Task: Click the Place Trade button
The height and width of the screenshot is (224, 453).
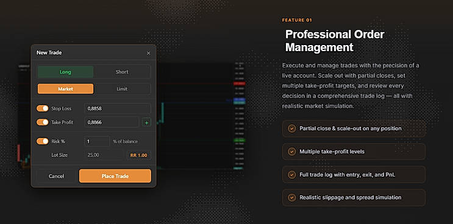Action: pyautogui.click(x=115, y=176)
